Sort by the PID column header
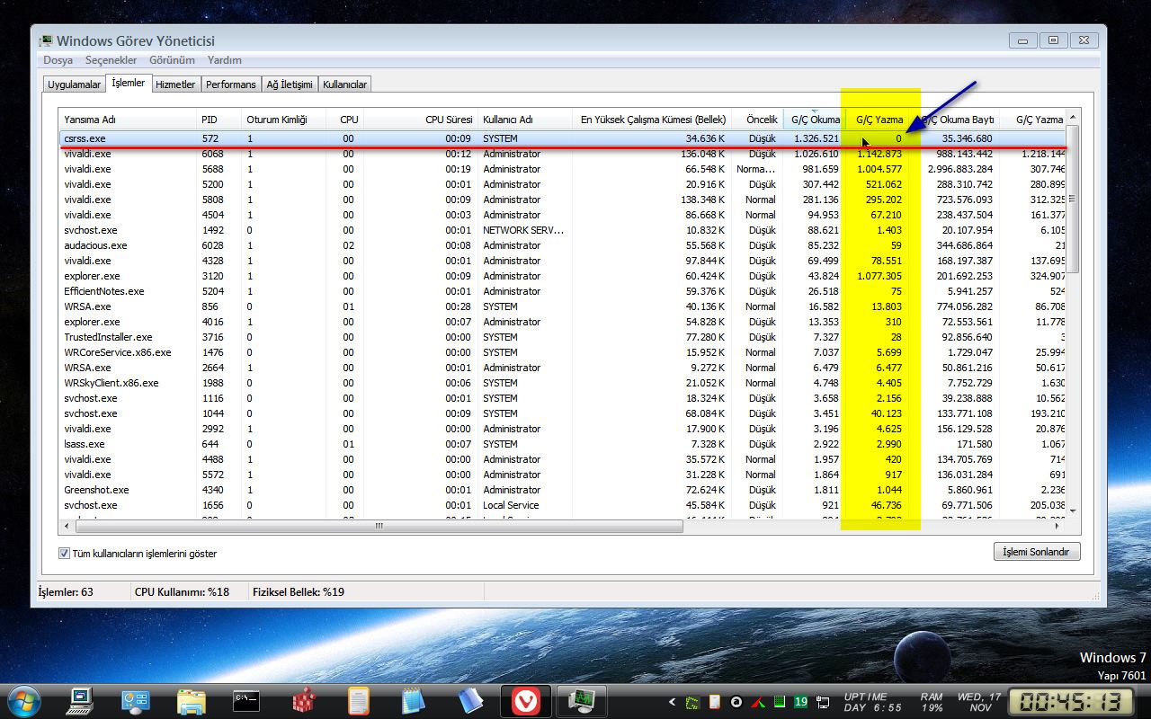The height and width of the screenshot is (719, 1151). coord(219,120)
